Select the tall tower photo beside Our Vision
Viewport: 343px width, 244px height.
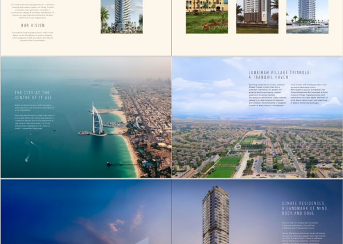122,17
